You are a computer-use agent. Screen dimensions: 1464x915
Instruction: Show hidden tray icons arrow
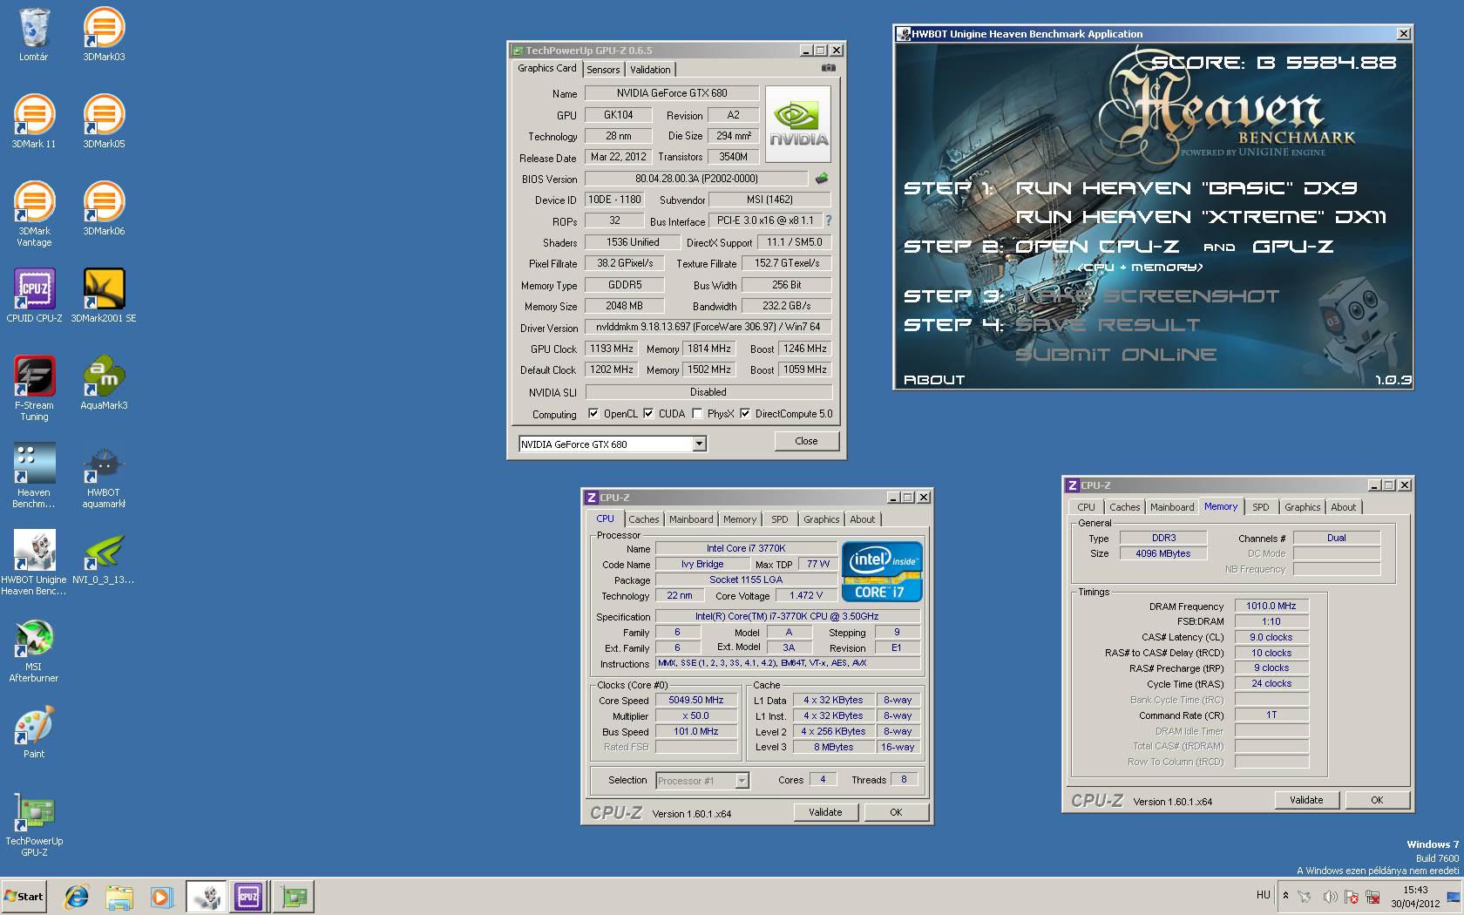[1285, 896]
